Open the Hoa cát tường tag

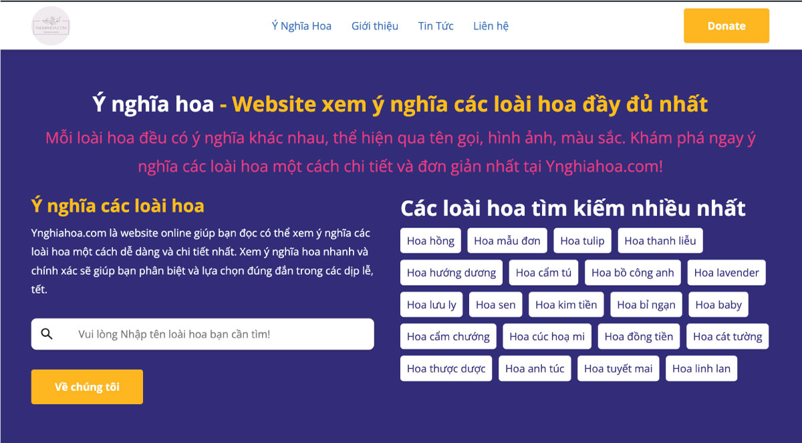(x=727, y=337)
